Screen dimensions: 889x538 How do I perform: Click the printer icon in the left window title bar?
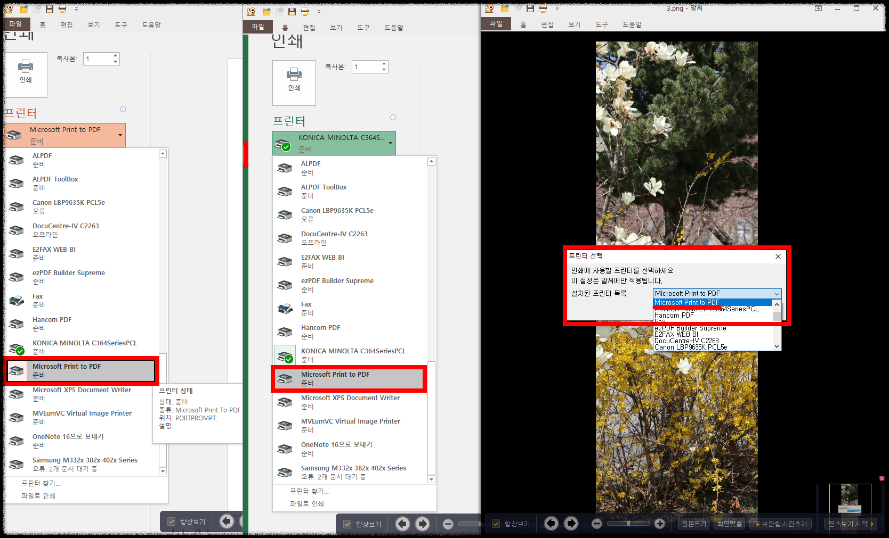click(62, 9)
